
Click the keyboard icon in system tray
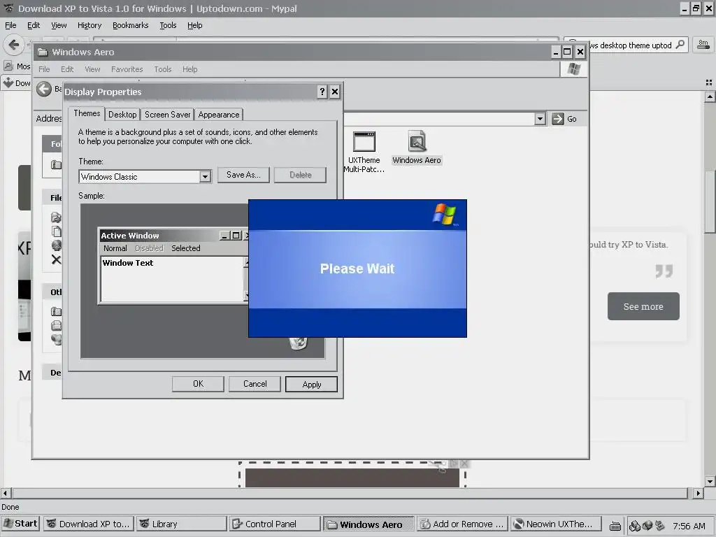[x=615, y=526]
